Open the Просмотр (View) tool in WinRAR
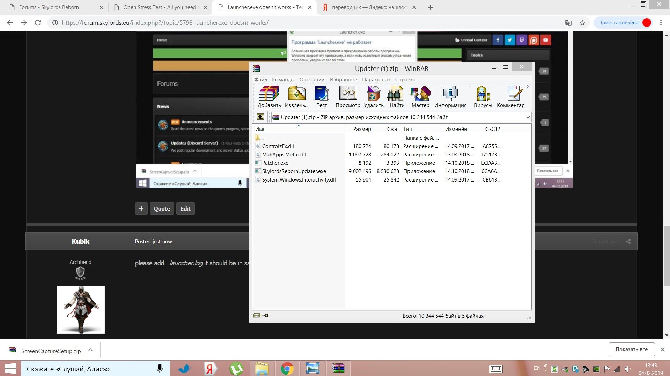The height and width of the screenshot is (376, 670). (348, 97)
